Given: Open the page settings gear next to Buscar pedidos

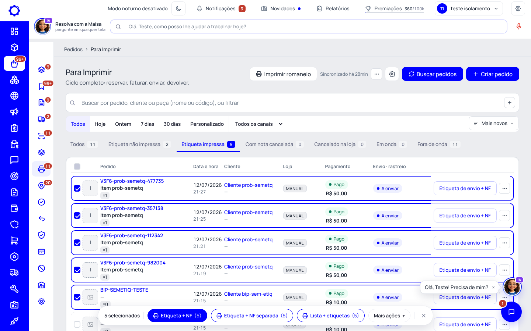Looking at the screenshot, I should click(392, 74).
